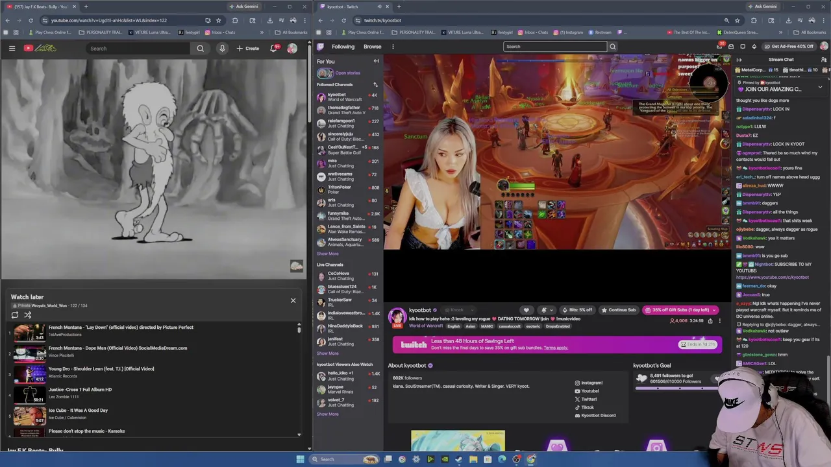
Task: Toggle loop playlist in Watch later
Action: tap(15, 315)
